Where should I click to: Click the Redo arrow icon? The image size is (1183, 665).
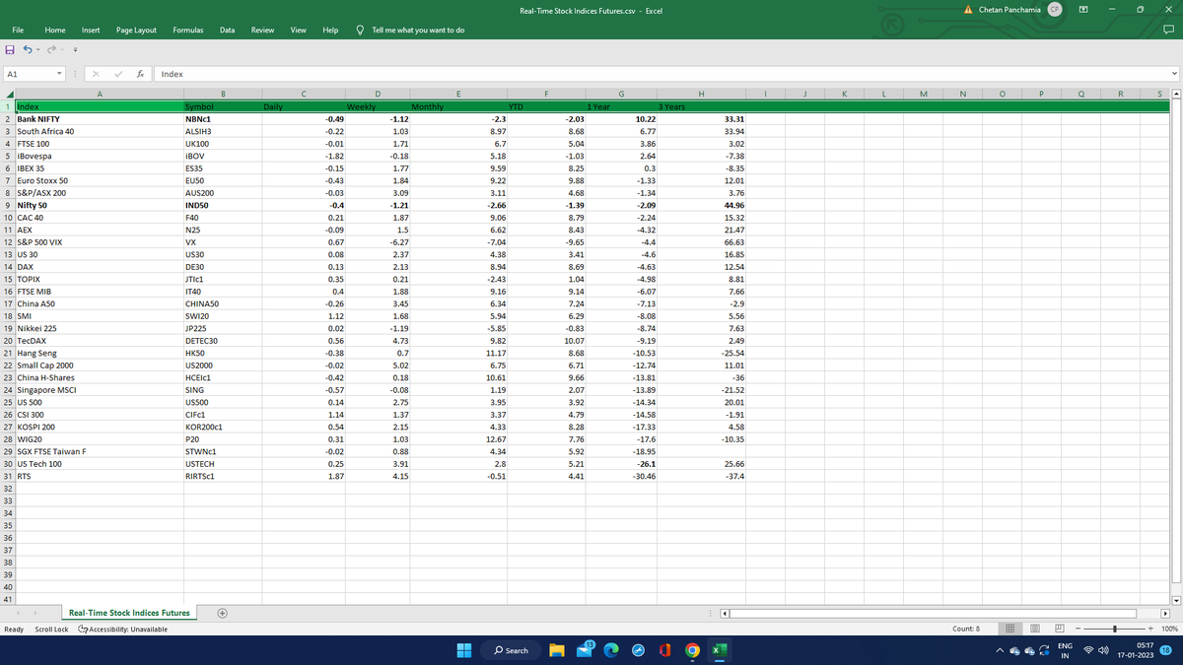(x=49, y=48)
